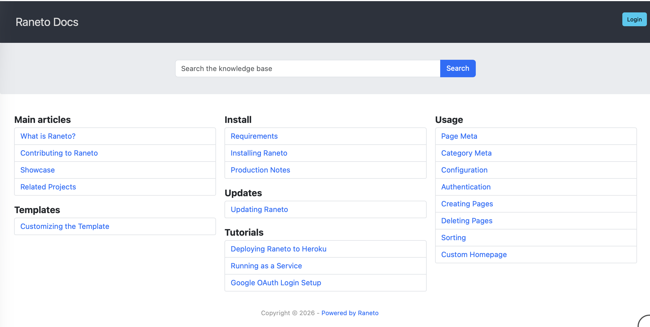Screen dimensions: 650x327
Task: Click the blue Search button
Action: 458,69
